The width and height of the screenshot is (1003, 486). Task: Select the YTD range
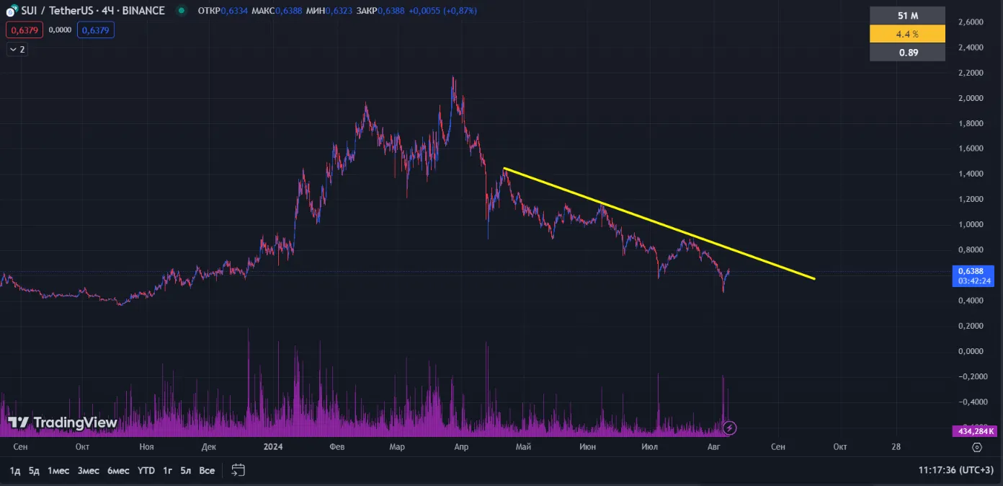coord(146,470)
